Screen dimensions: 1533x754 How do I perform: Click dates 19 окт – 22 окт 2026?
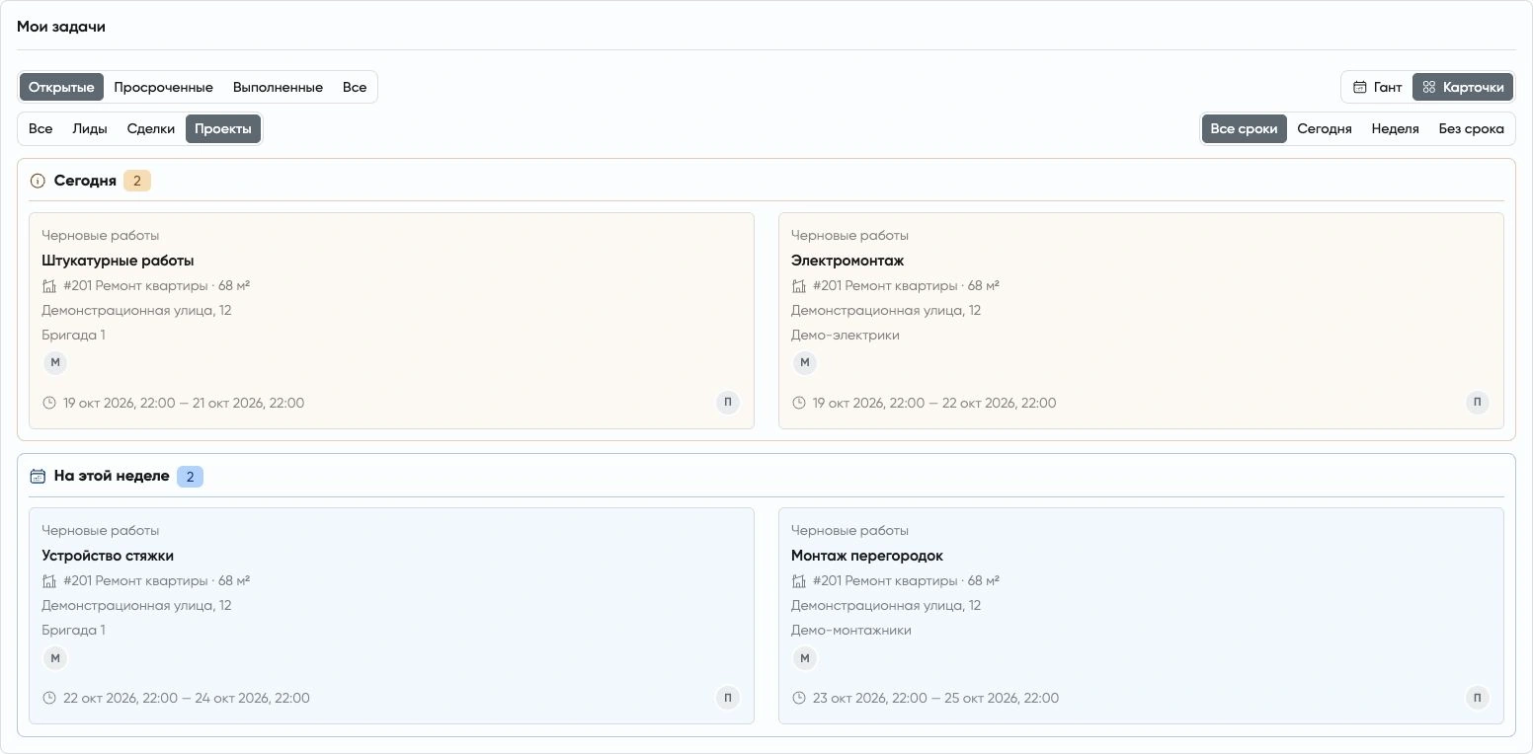coord(934,403)
